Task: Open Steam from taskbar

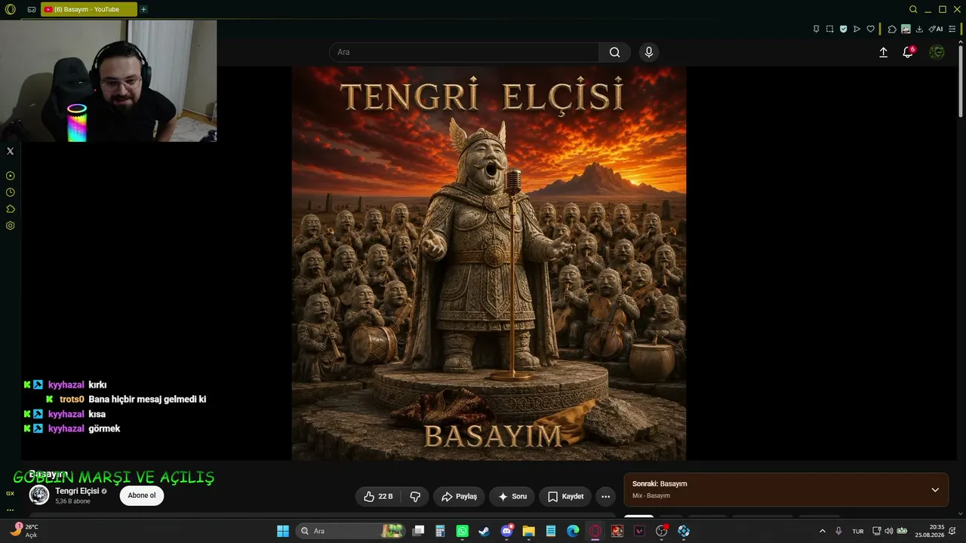Action: [x=484, y=531]
